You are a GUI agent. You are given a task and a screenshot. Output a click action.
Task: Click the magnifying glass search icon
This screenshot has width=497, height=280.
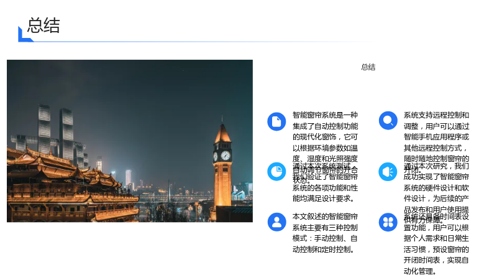pos(388,121)
